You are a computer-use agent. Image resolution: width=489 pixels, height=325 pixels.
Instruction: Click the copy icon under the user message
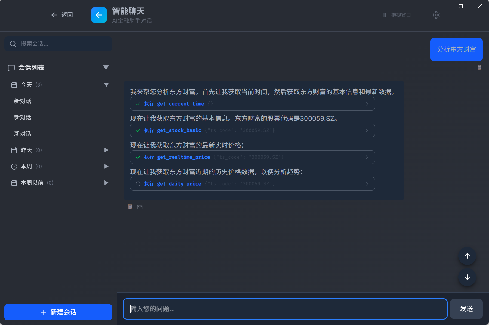coord(479,68)
